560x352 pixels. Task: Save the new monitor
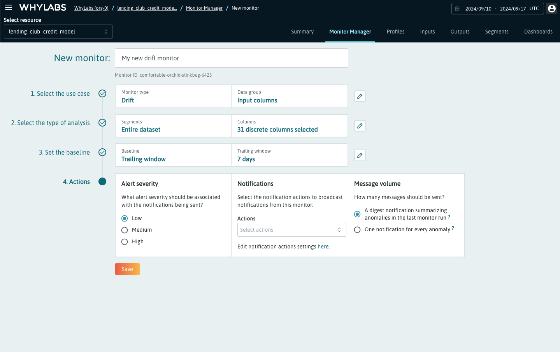[127, 269]
